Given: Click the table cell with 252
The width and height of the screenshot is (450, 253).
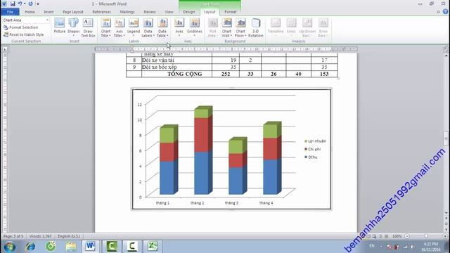Looking at the screenshot, I should click(226, 74).
